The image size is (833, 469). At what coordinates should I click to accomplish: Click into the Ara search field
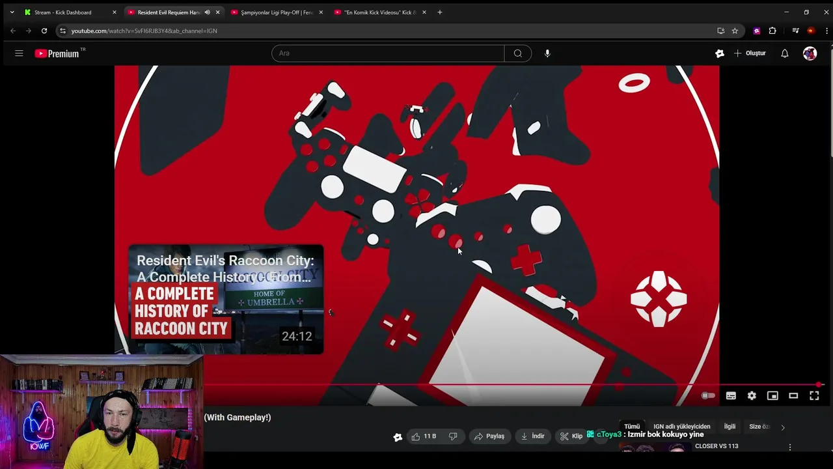click(388, 53)
